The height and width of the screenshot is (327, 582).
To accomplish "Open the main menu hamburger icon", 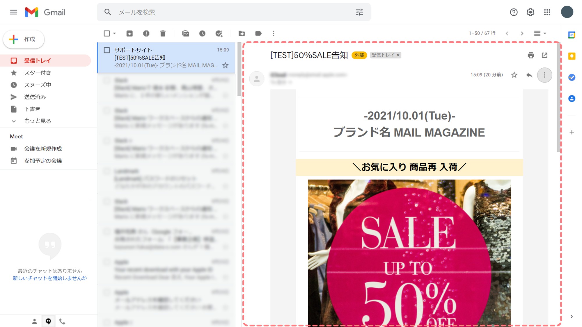I will coord(13,12).
